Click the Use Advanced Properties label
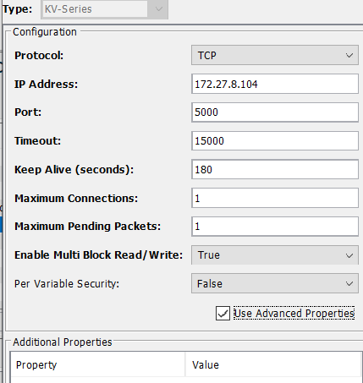This screenshot has width=363, height=383. tap(294, 314)
